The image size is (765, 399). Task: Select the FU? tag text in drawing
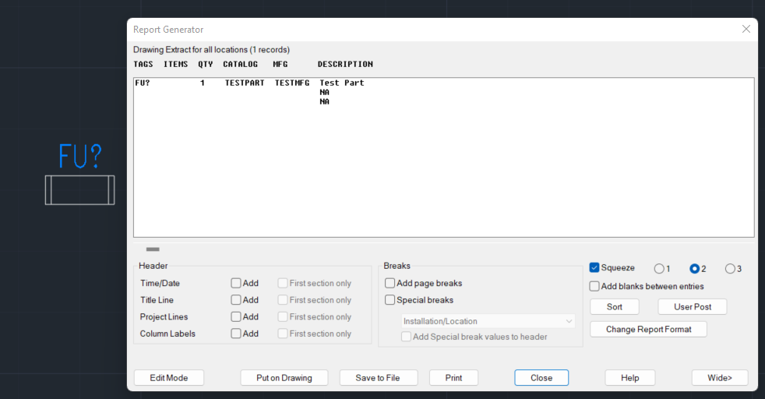(x=80, y=156)
